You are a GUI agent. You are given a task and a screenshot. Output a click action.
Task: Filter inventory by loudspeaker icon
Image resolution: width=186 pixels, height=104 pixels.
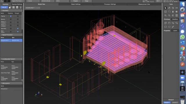click(x=17, y=8)
